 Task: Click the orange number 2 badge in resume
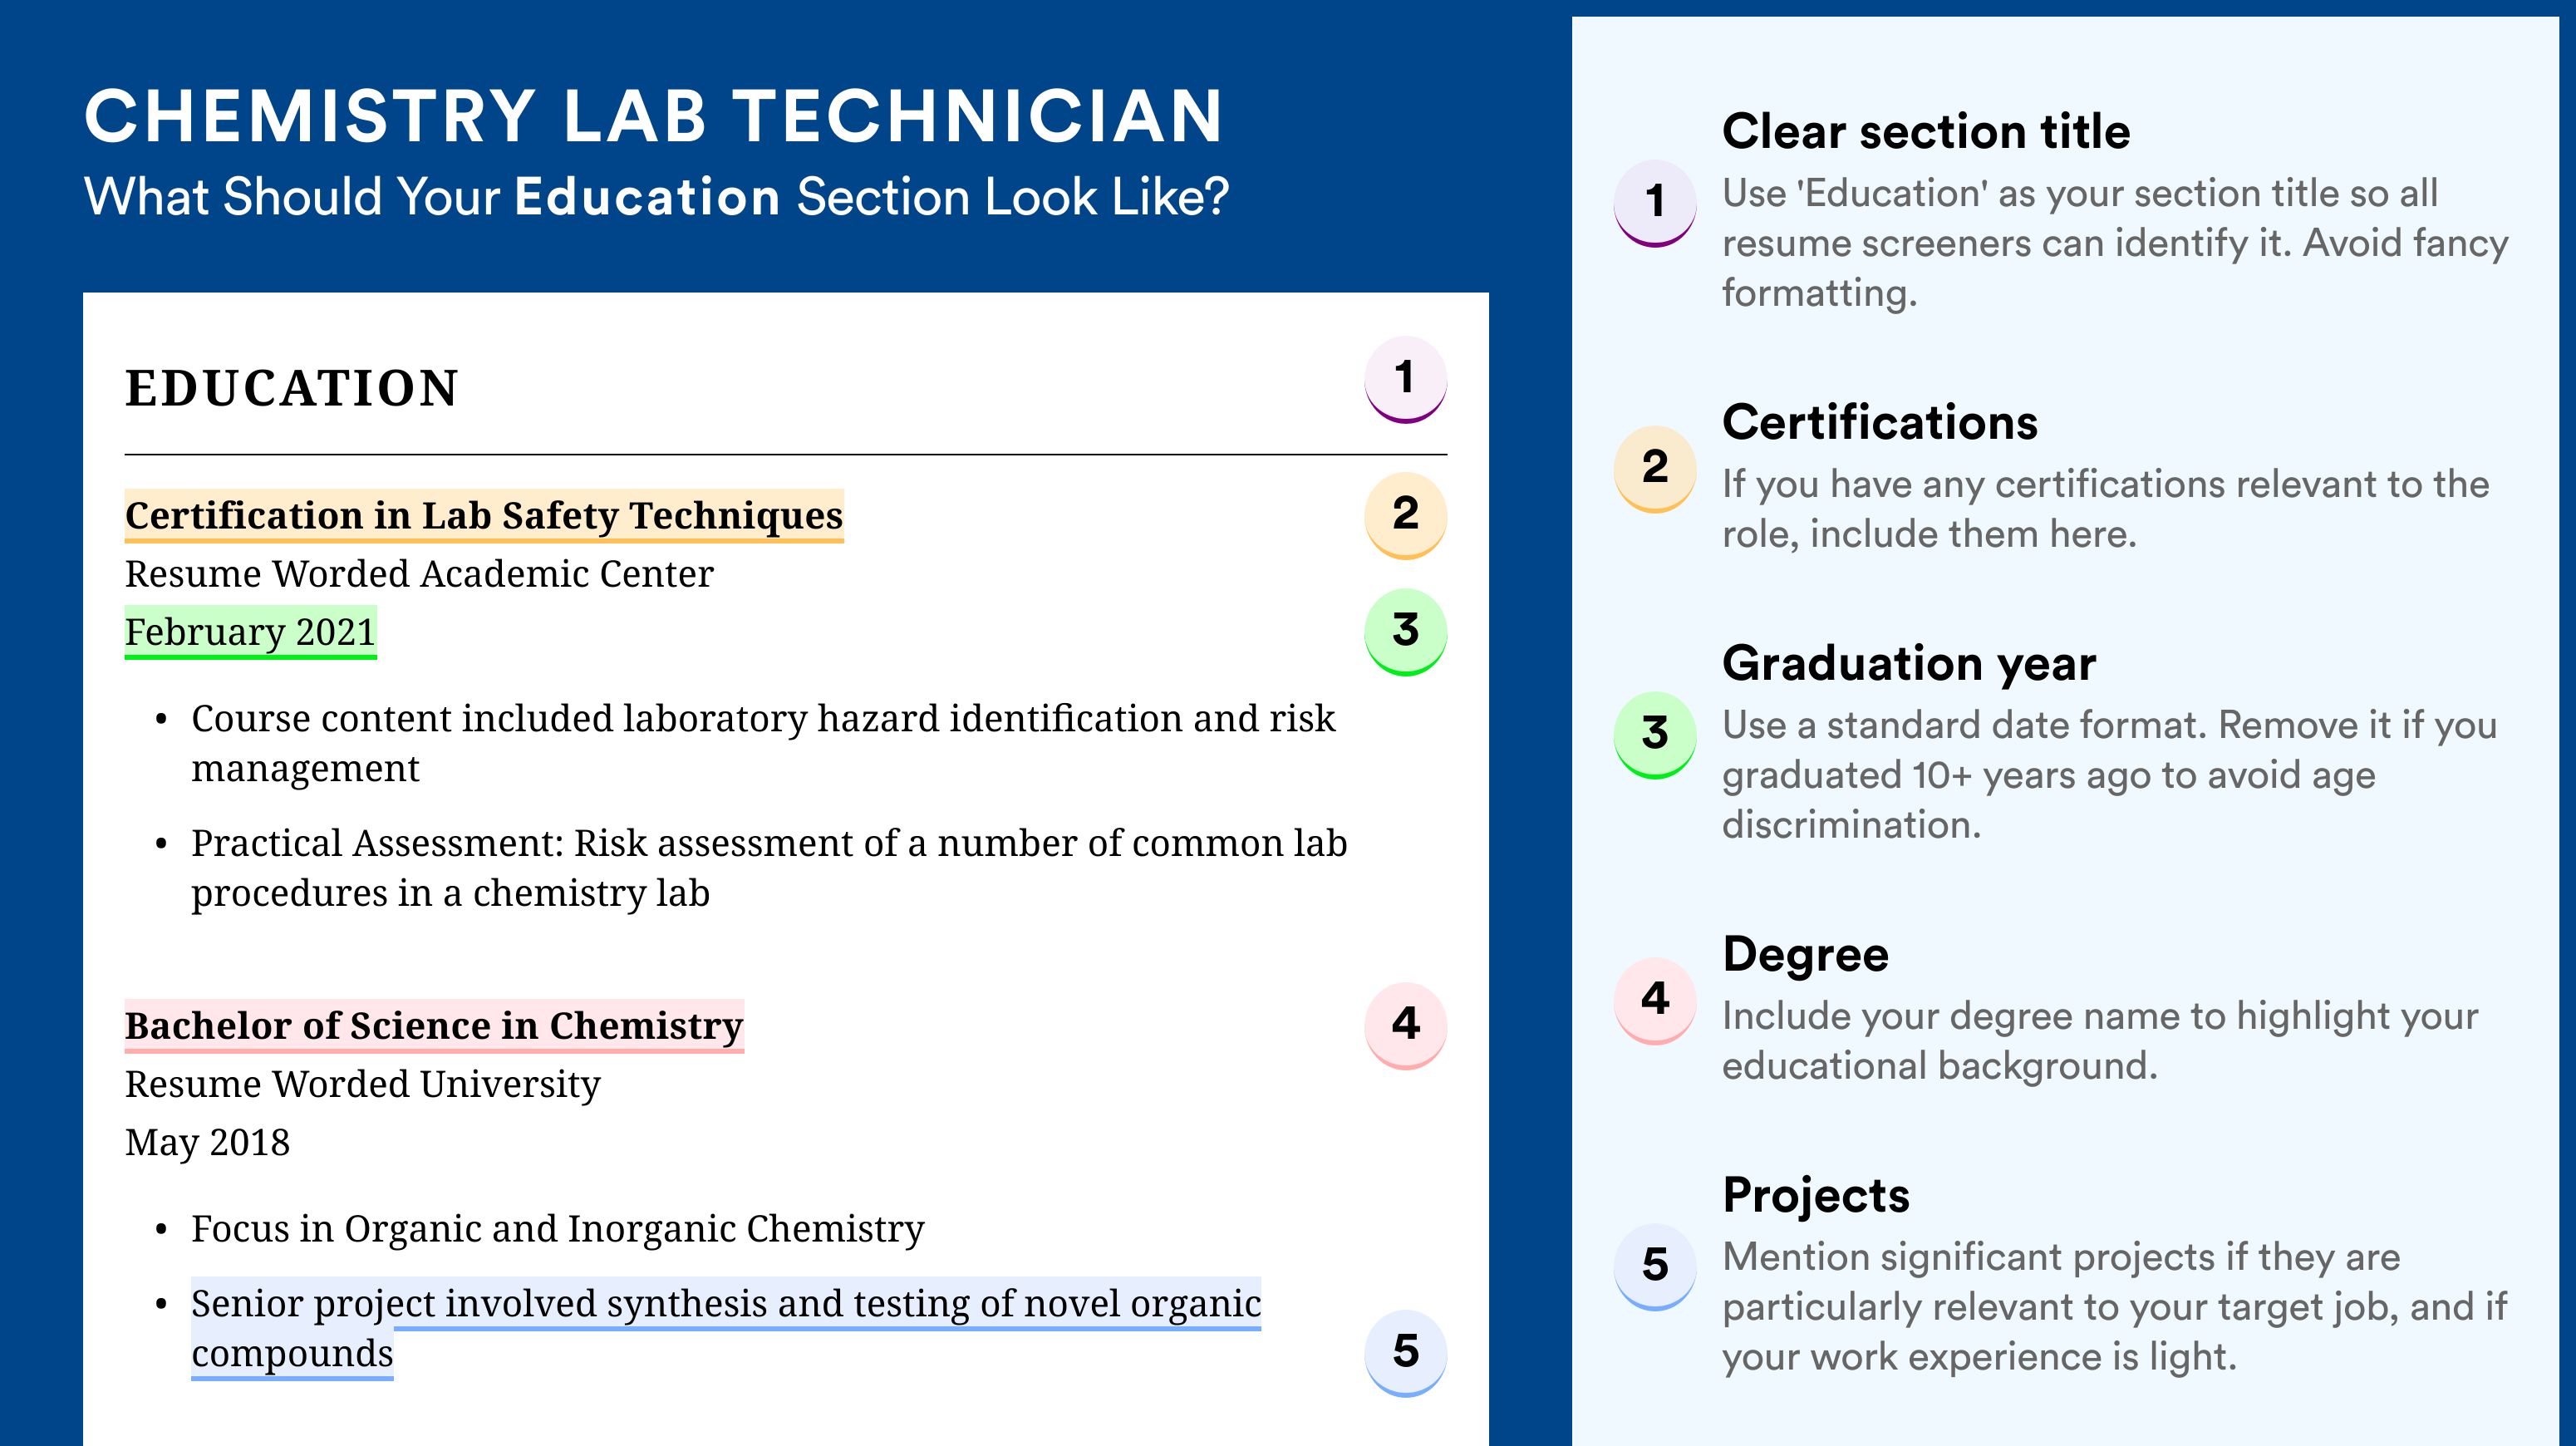tap(1405, 515)
